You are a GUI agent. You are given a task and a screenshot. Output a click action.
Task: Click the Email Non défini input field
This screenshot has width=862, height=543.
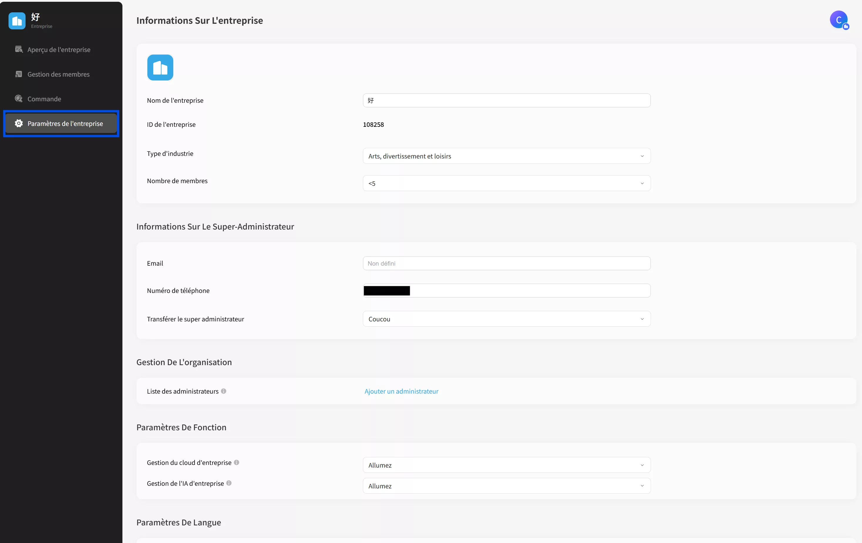[506, 264]
